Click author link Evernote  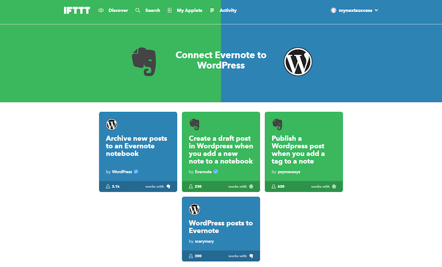tap(203, 172)
